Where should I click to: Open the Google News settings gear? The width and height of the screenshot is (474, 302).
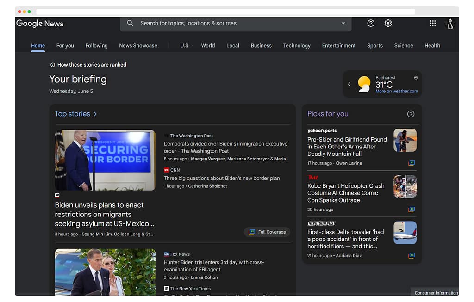pyautogui.click(x=388, y=23)
